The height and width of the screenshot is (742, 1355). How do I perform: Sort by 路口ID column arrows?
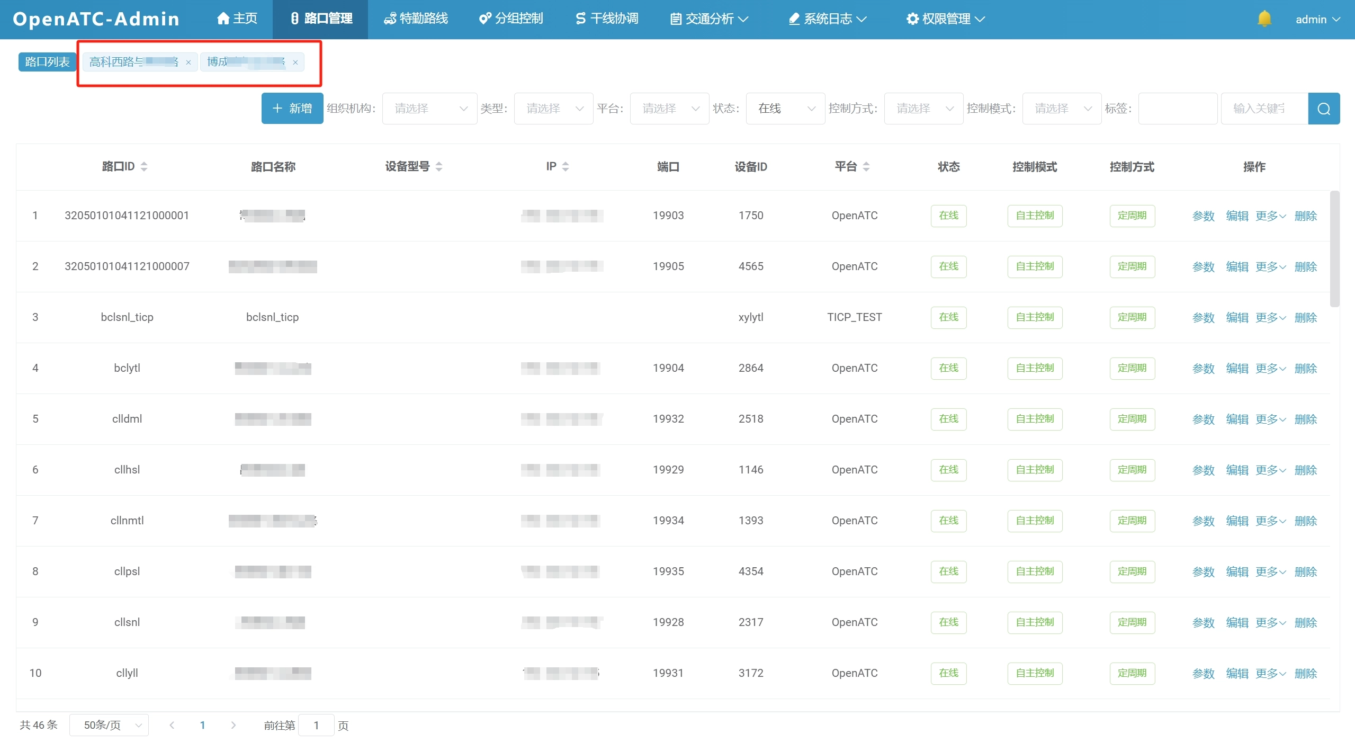coord(144,167)
